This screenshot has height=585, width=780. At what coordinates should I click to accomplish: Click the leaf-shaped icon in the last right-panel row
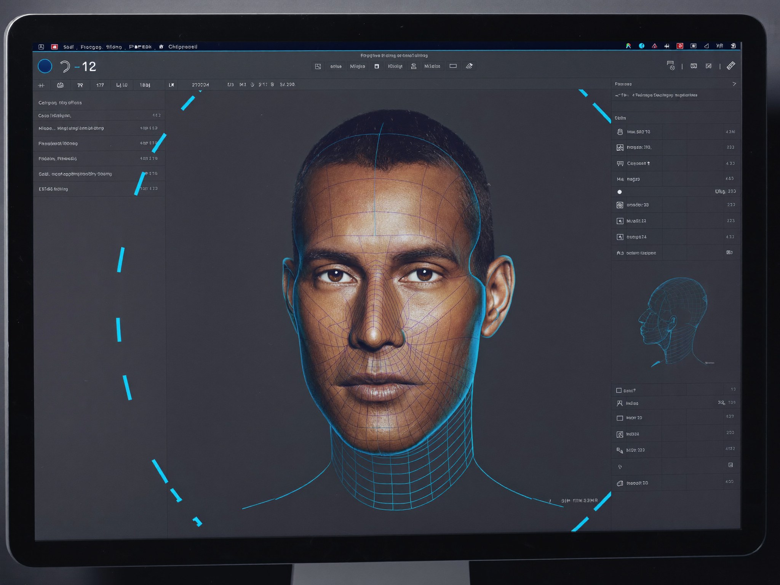(x=620, y=483)
